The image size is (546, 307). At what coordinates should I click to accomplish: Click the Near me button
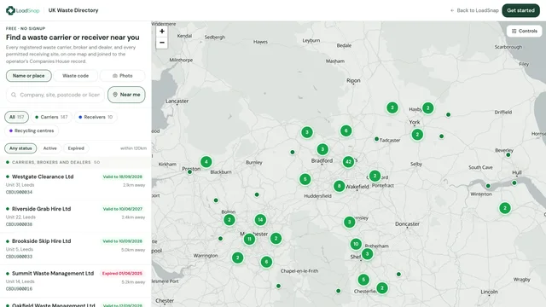pyautogui.click(x=126, y=95)
